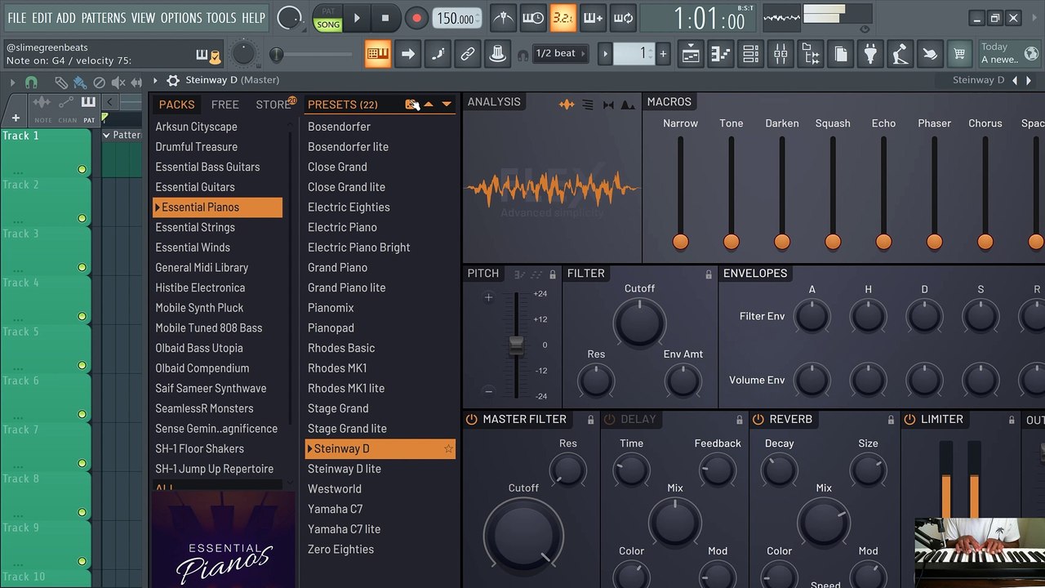Open the shopping cart store icon

[960, 55]
